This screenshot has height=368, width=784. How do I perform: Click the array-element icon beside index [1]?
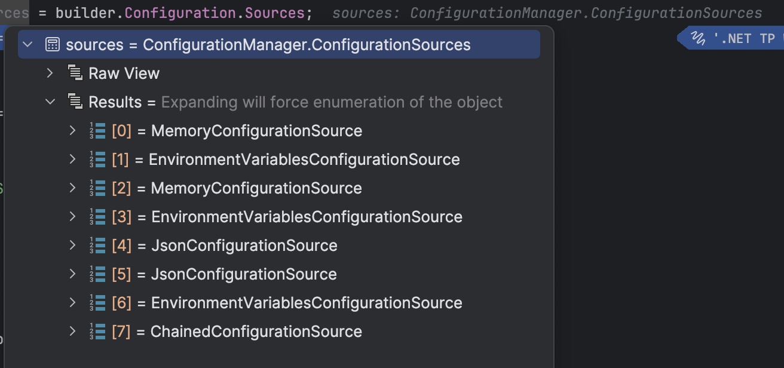click(97, 160)
